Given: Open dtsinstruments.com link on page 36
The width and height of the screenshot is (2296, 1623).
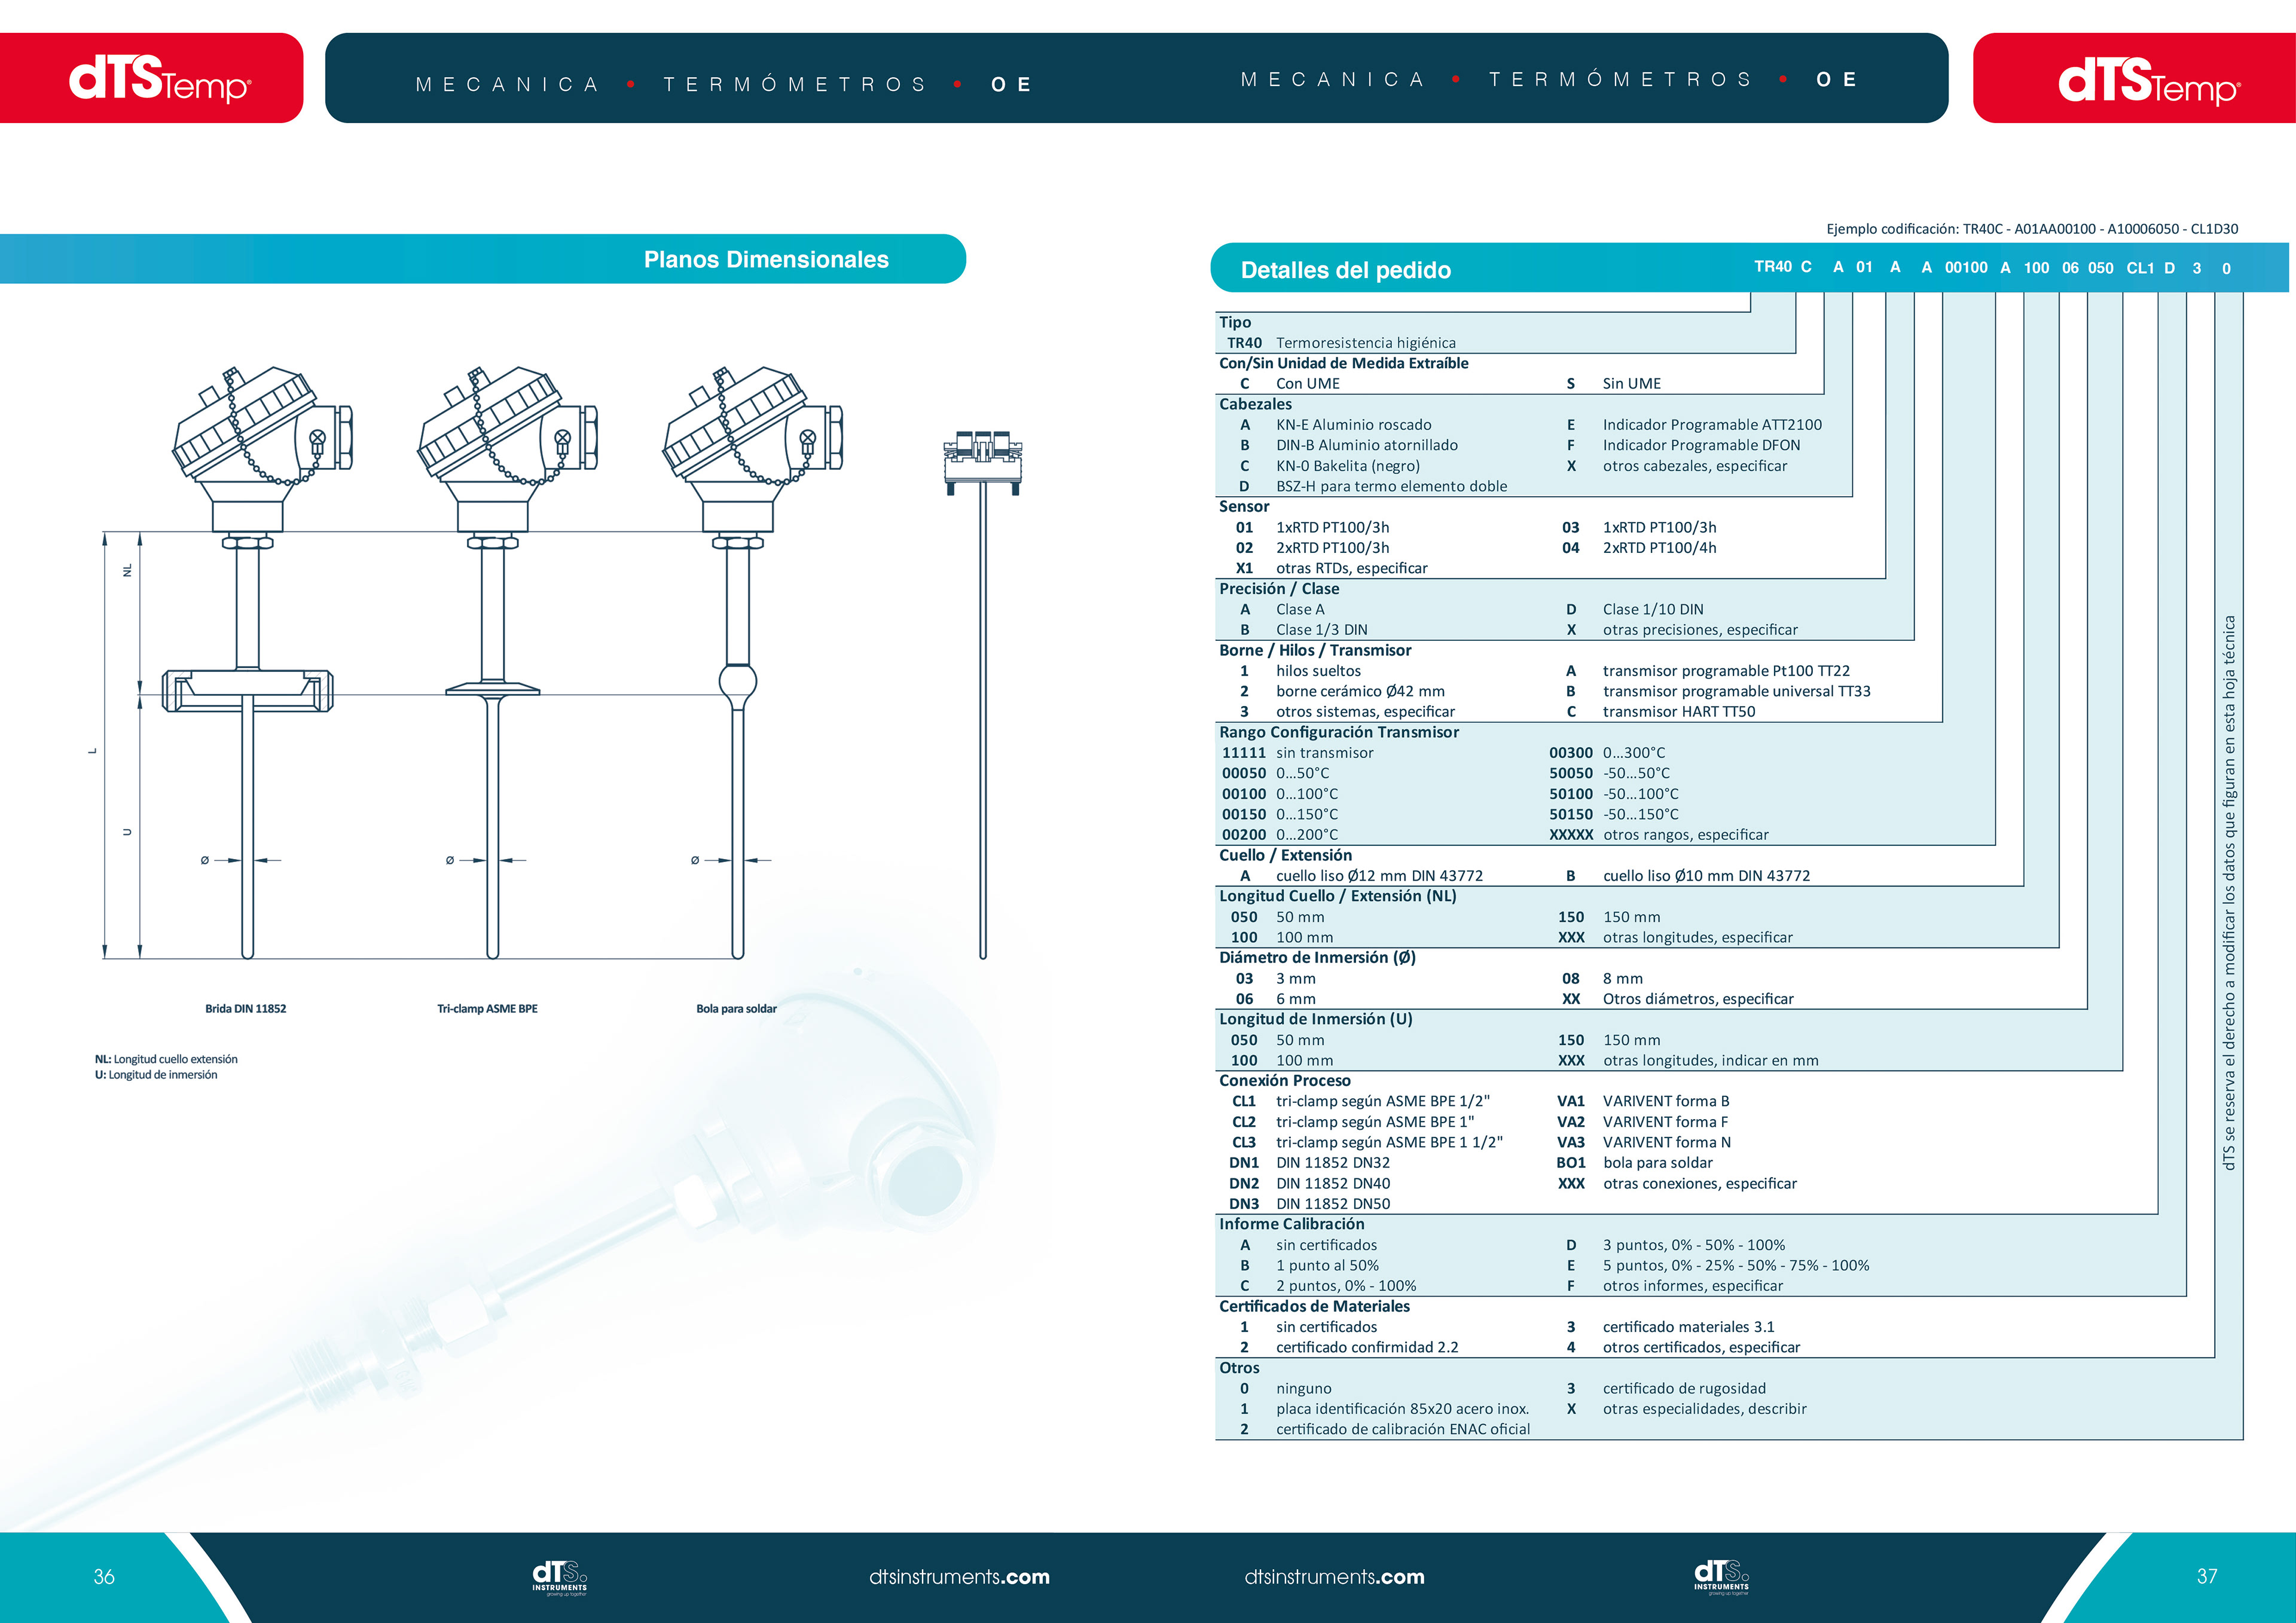Looking at the screenshot, I should pos(959,1577).
